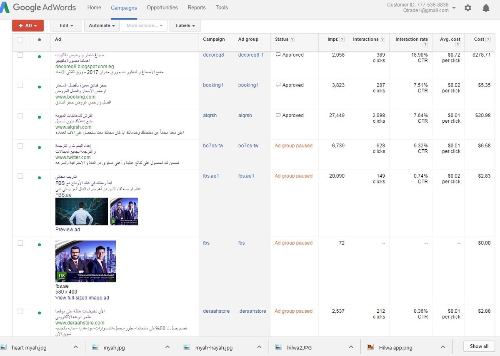Check the box for the decoreq8 ad row

[20, 55]
